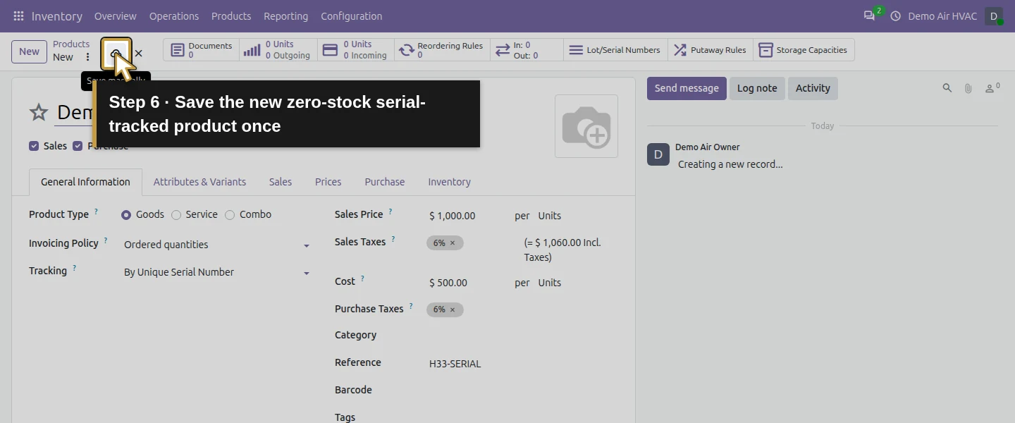The height and width of the screenshot is (423, 1015).
Task: Open the user avatar menu
Action: tap(994, 16)
